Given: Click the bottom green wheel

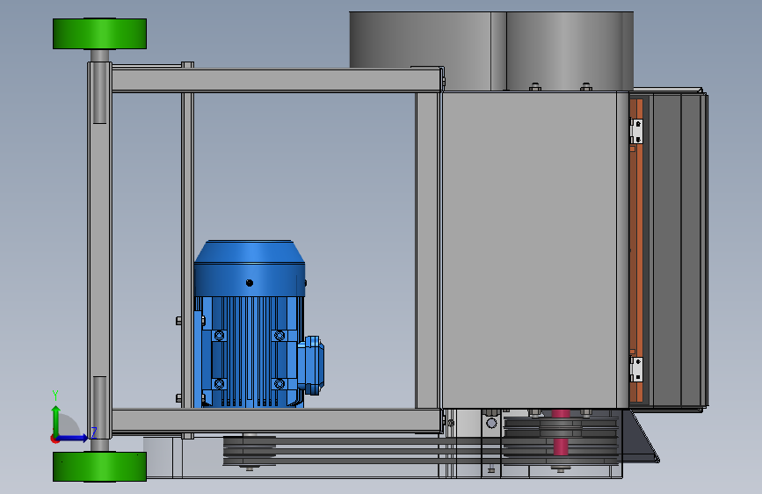Looking at the screenshot, I should coord(99,466).
